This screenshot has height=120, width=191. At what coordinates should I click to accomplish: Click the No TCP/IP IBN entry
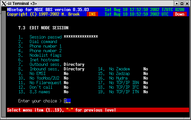pos(124,83)
